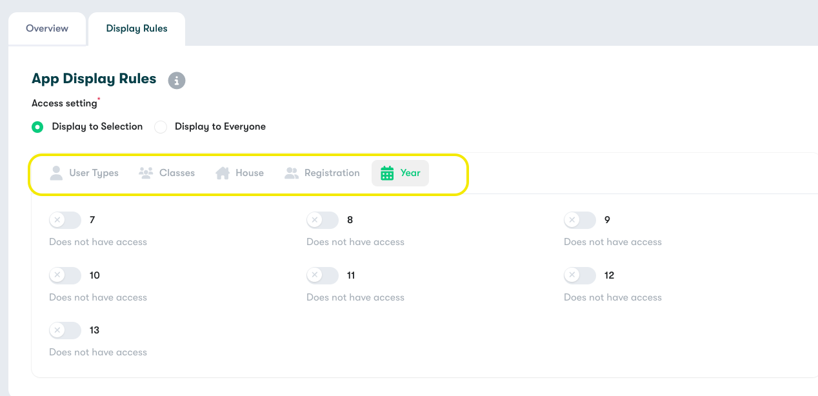Select the Display to Selection radio button
The height and width of the screenshot is (396, 818).
(38, 127)
